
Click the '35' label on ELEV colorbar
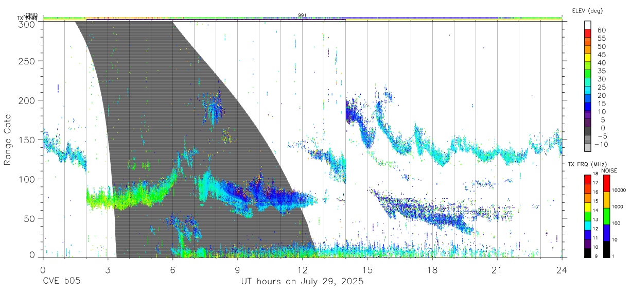(601, 71)
